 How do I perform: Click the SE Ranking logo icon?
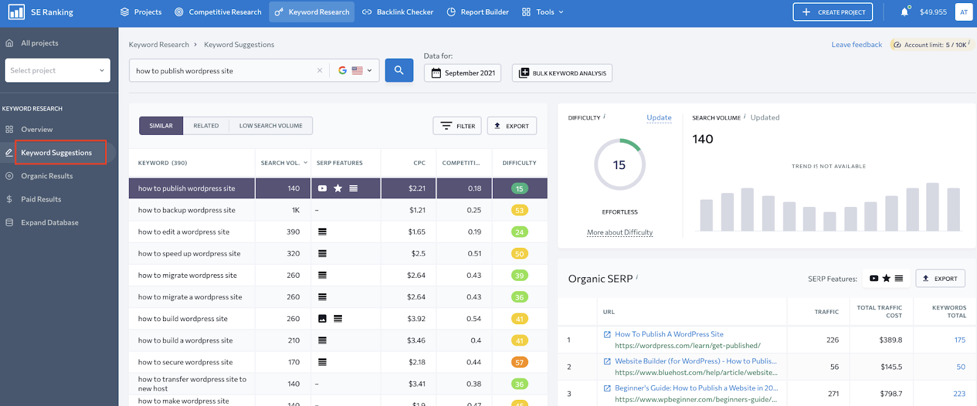[x=16, y=12]
